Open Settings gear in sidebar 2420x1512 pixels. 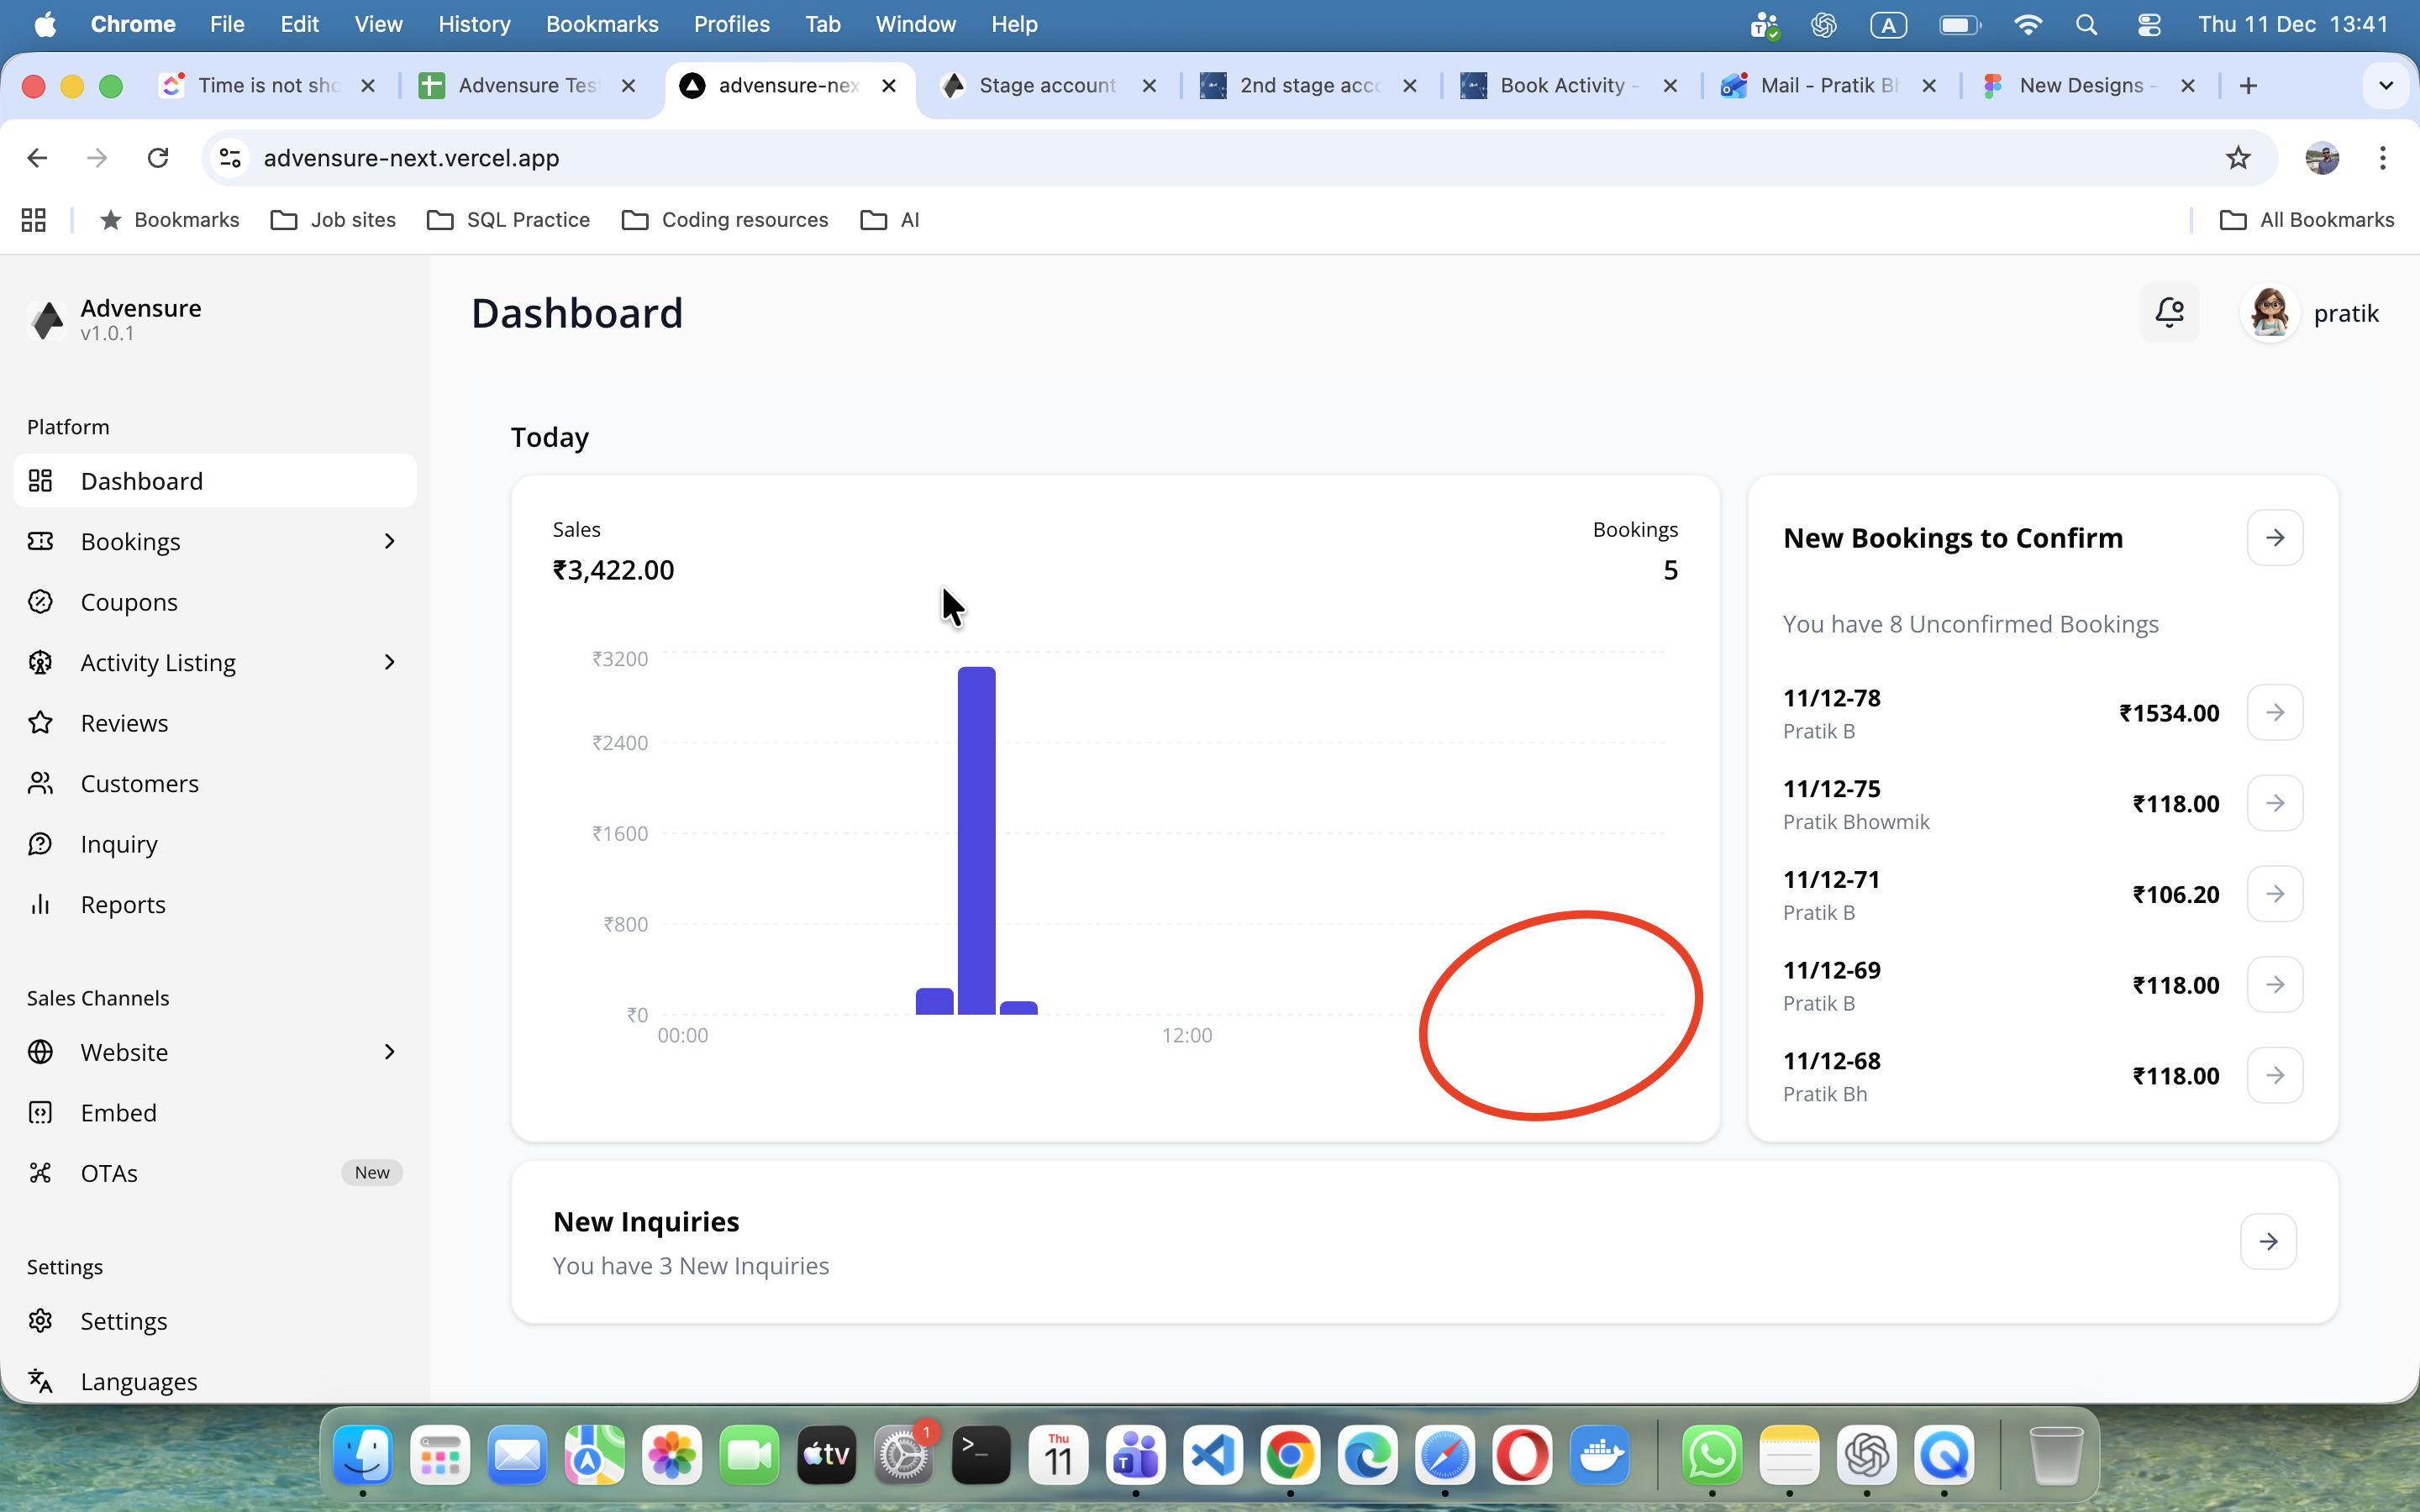[x=40, y=1321]
